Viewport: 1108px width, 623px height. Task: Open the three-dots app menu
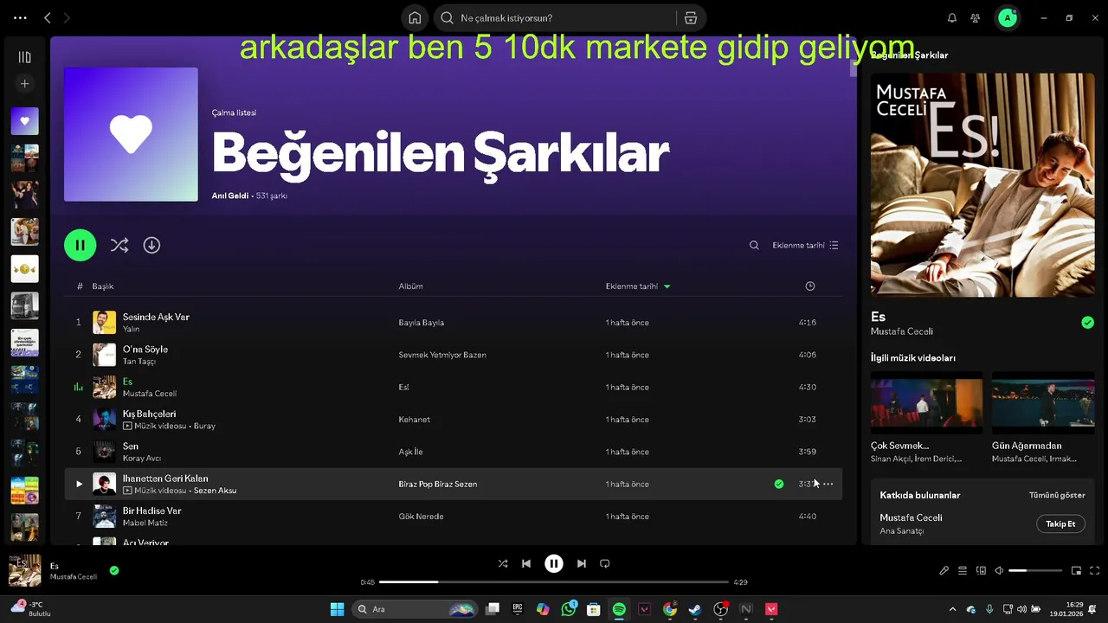coord(20,18)
